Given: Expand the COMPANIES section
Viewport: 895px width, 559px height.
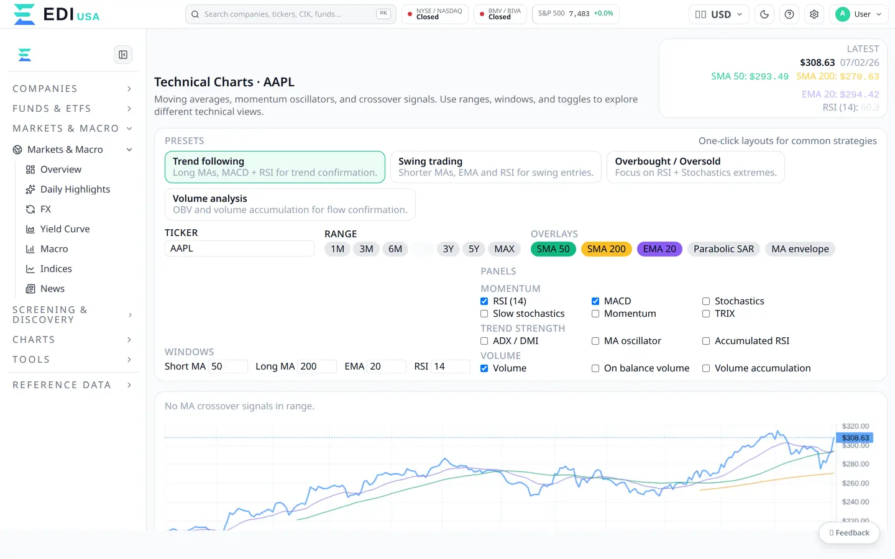Looking at the screenshot, I should click(x=73, y=89).
